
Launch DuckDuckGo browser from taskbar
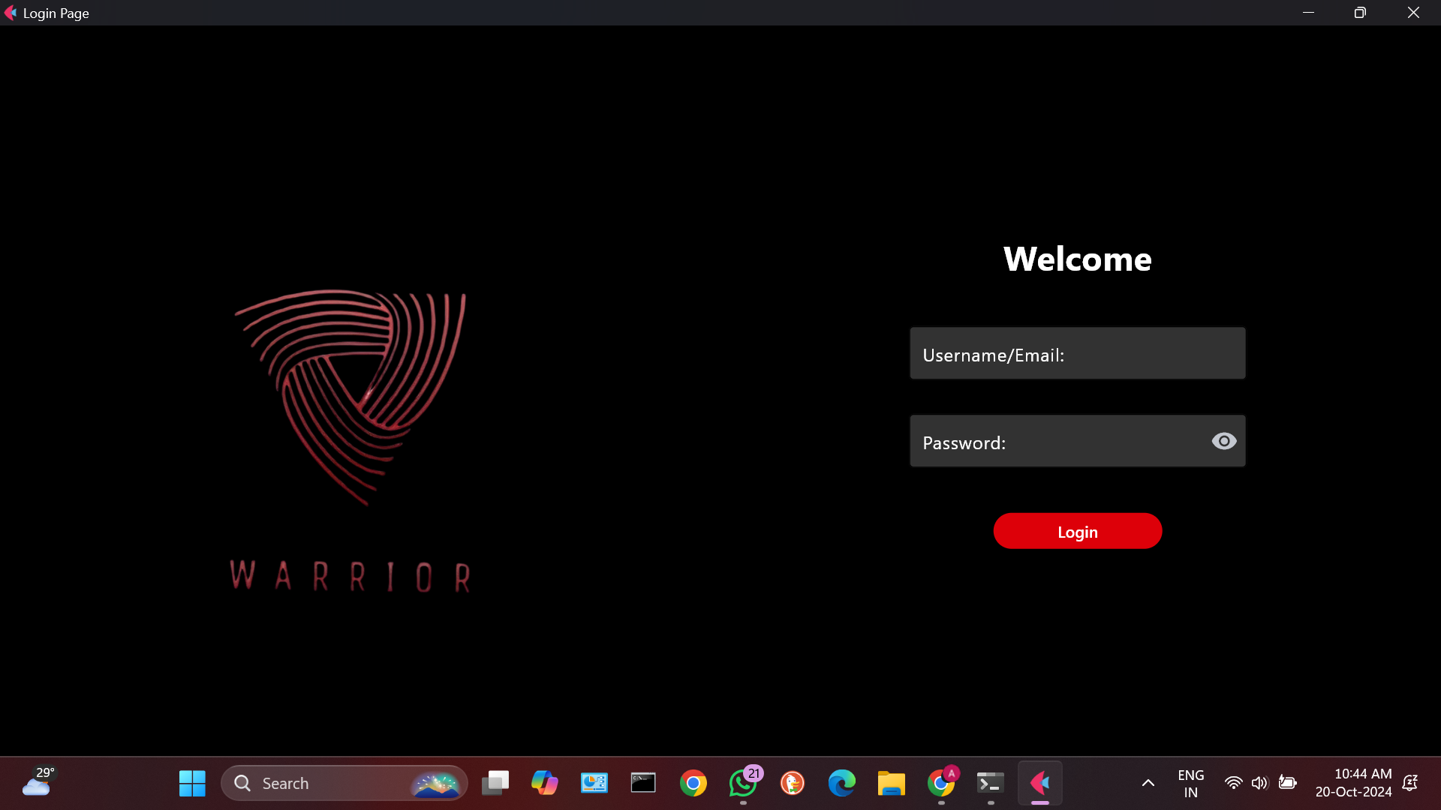click(793, 783)
